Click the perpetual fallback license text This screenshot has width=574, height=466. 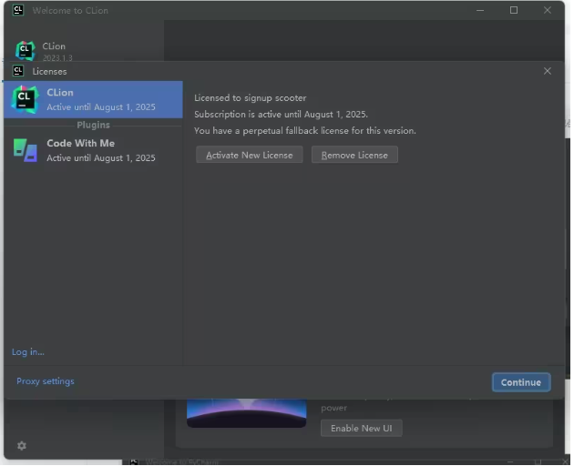pyautogui.click(x=305, y=130)
